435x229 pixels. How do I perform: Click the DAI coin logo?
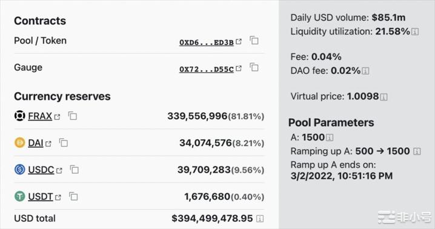coord(20,143)
